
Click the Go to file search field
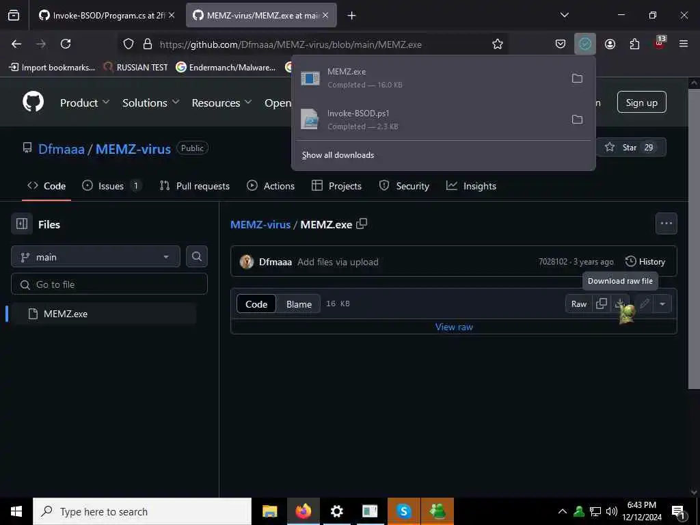tap(109, 284)
